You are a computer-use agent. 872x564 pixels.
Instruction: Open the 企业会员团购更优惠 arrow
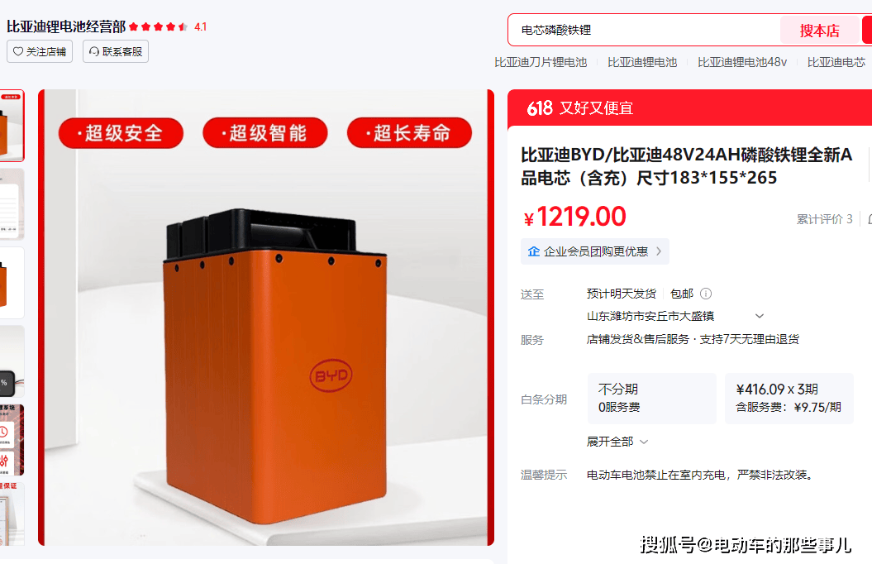pyautogui.click(x=659, y=251)
